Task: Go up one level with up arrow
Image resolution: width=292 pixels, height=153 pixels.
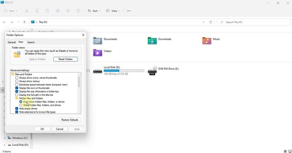Action: [x=24, y=22]
